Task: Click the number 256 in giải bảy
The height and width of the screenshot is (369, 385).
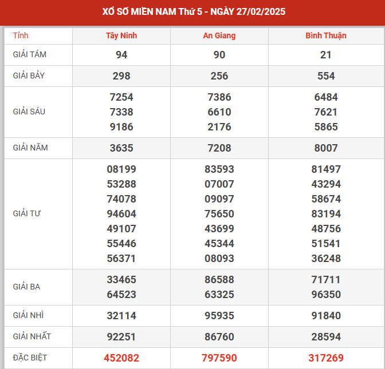Action: coord(219,76)
